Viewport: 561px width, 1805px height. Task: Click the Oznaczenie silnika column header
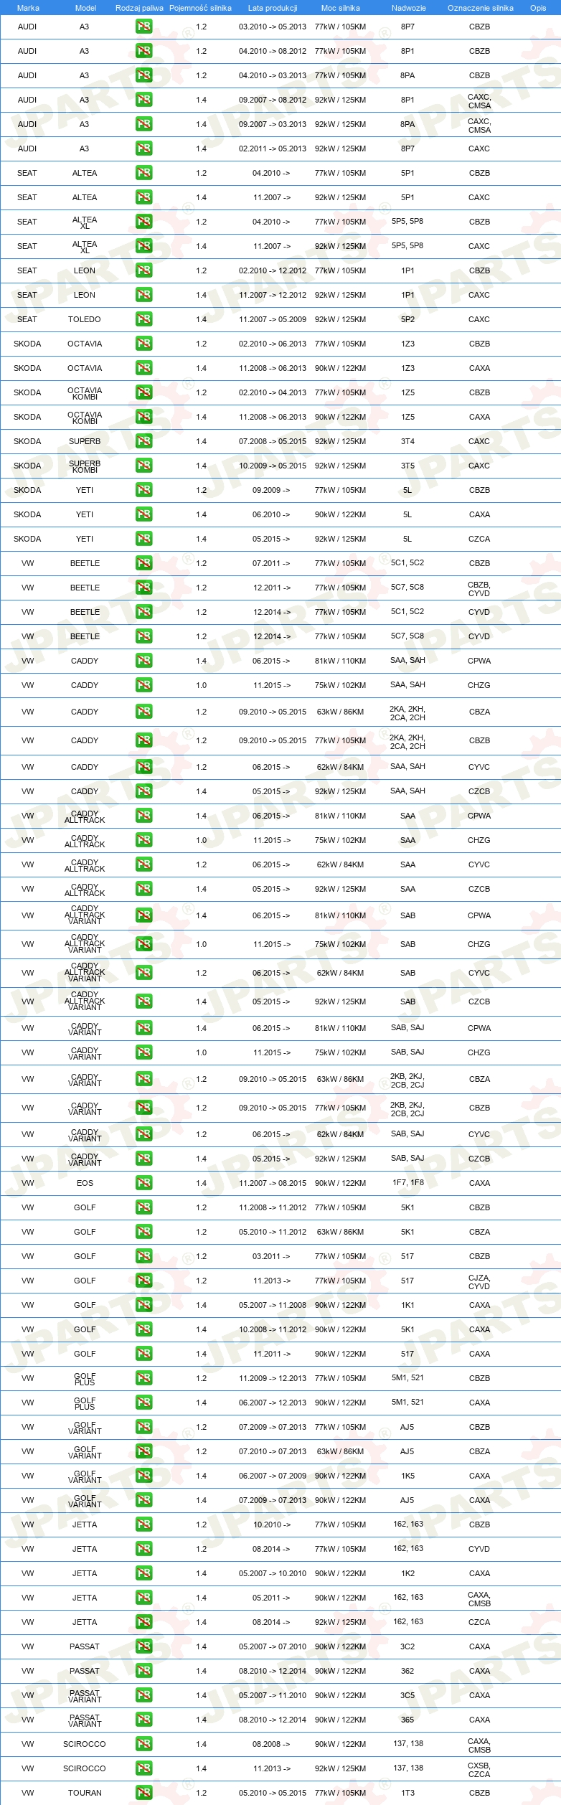(x=480, y=8)
